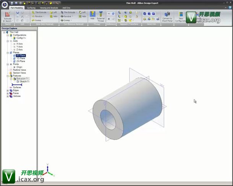233x186 pixels.
Task: Click the reference plane icon in Reference group
Action: [113, 14]
